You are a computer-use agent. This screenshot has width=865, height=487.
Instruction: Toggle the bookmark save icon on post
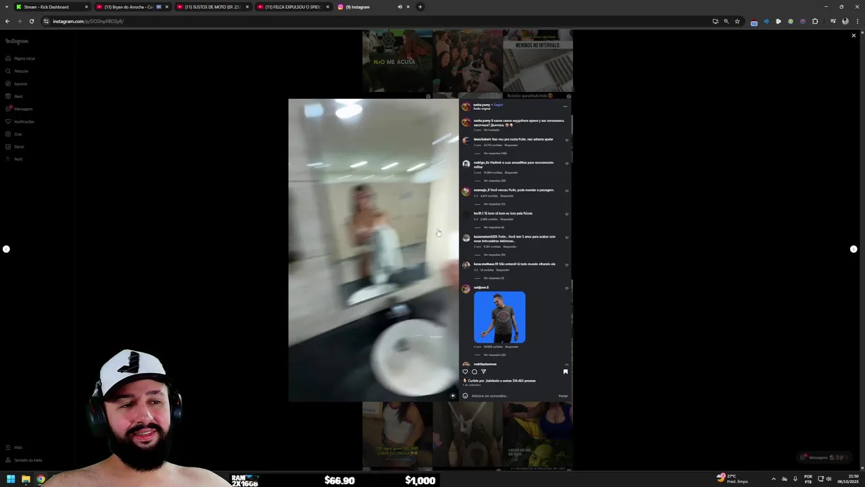point(566,371)
